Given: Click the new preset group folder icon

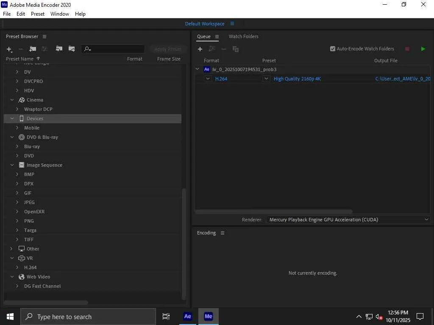Looking at the screenshot, I should click(x=33, y=49).
